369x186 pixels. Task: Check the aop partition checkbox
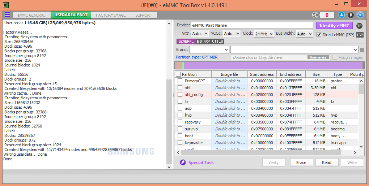180,108
